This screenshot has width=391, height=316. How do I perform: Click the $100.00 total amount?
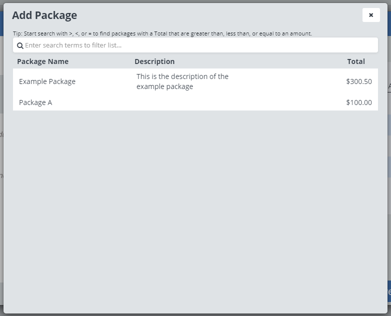(x=358, y=102)
